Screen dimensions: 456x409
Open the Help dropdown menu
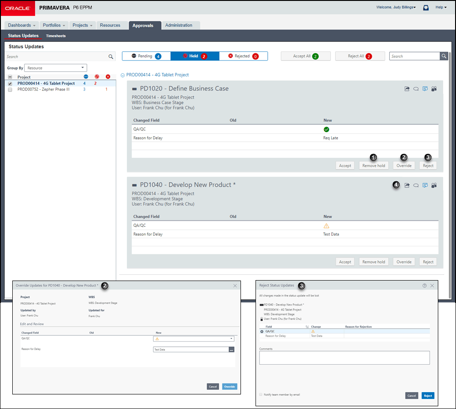coord(441,7)
